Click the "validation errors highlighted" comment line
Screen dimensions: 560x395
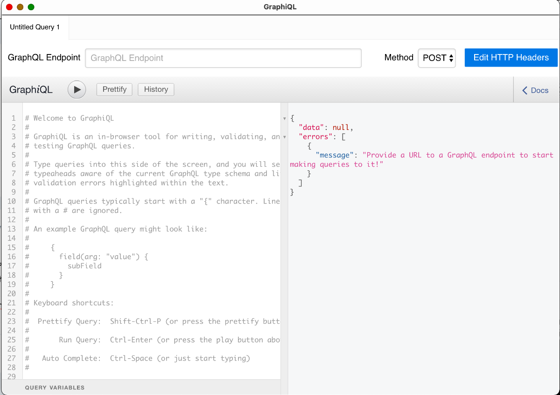127,183
